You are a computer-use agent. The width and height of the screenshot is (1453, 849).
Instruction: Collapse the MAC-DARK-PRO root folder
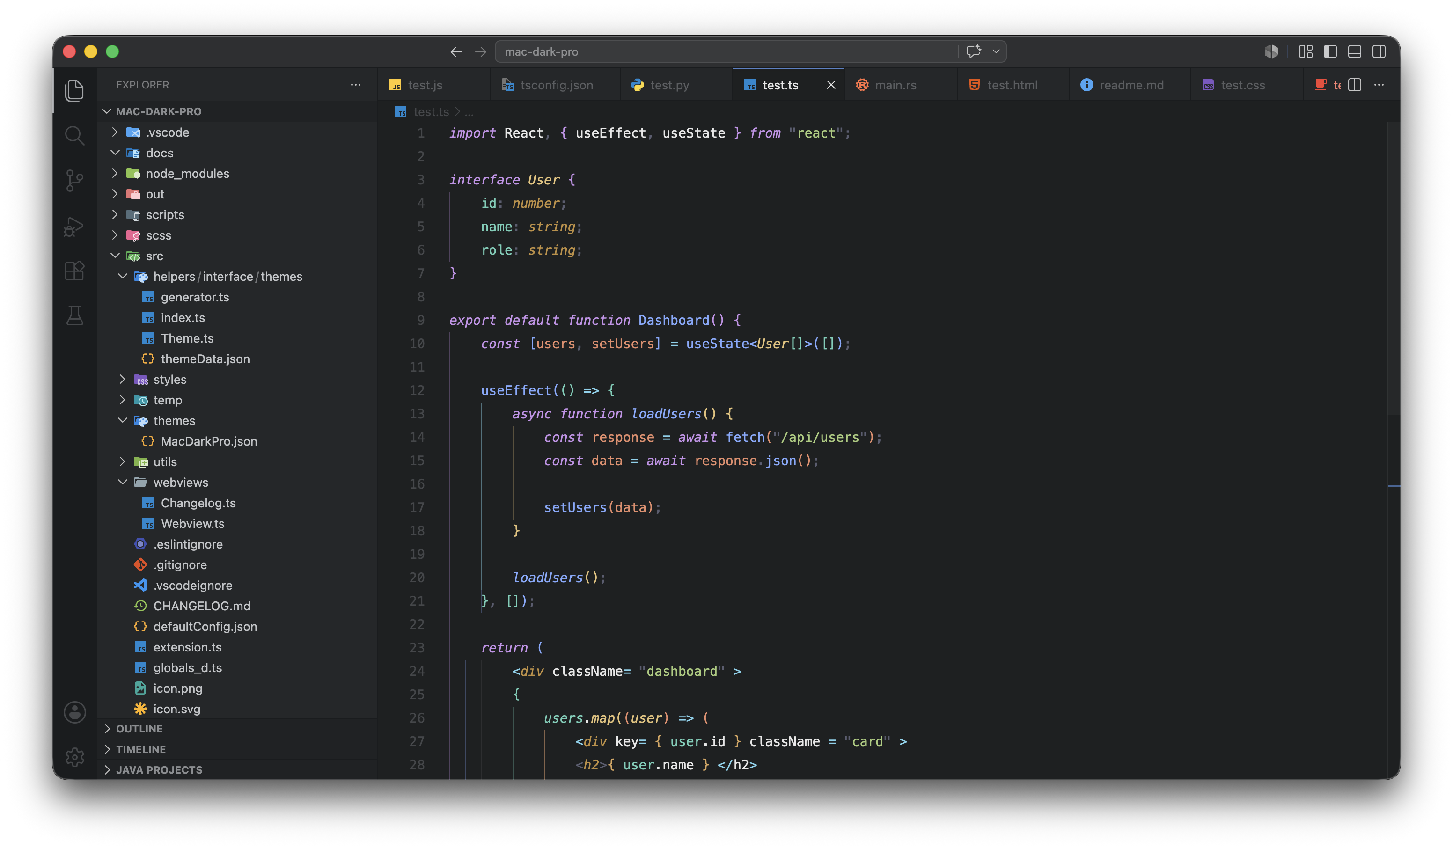[107, 111]
